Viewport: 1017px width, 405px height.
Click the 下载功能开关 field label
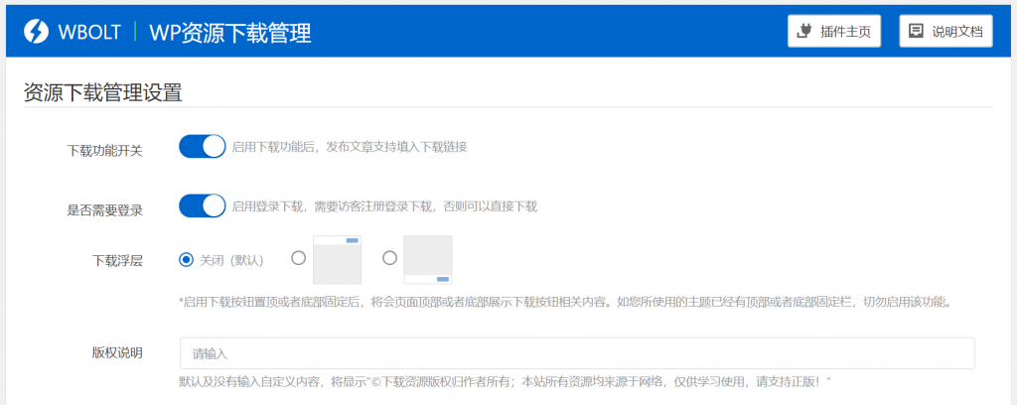[104, 151]
